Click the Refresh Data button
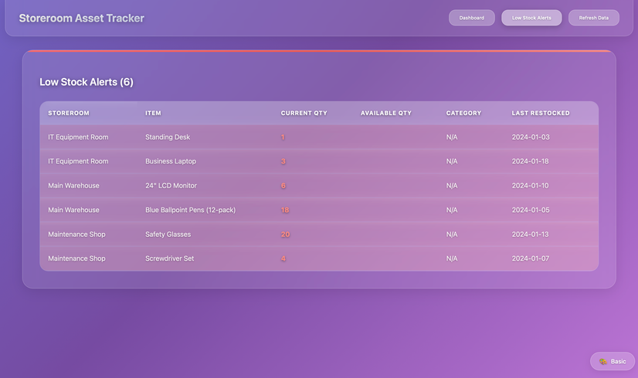This screenshot has height=378, width=638. (x=594, y=18)
